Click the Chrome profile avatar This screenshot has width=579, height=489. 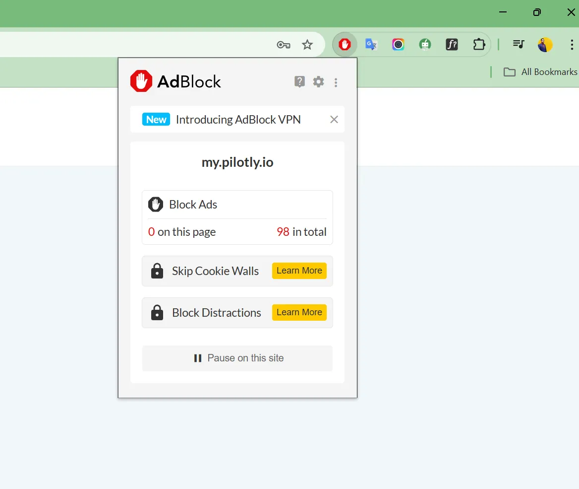click(545, 45)
